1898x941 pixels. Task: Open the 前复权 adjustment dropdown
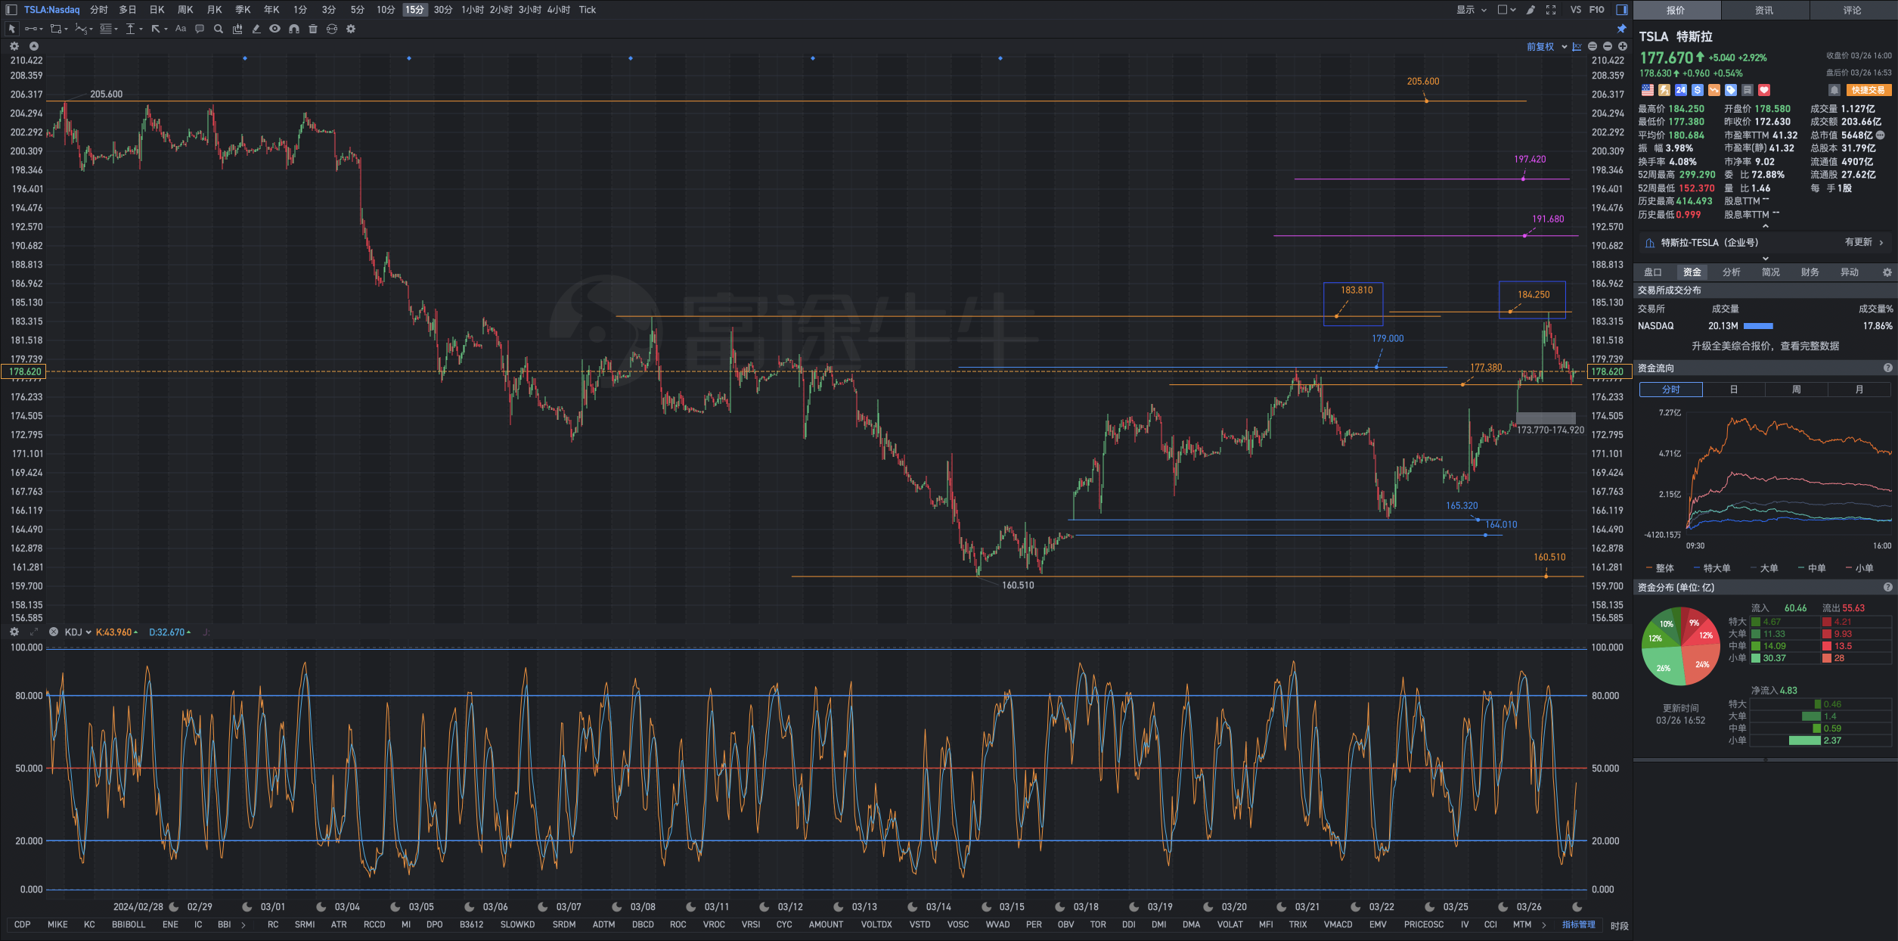(1547, 46)
